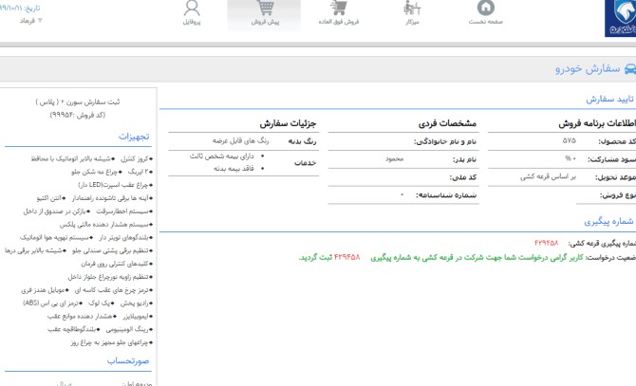
Task: Select the میزکار menu label
Action: 412,22
